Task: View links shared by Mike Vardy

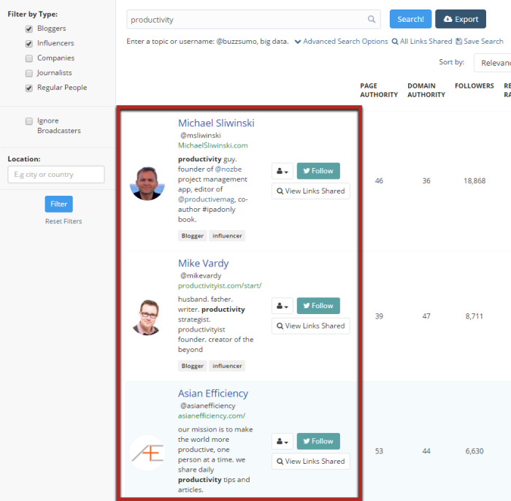Action: 310,326
